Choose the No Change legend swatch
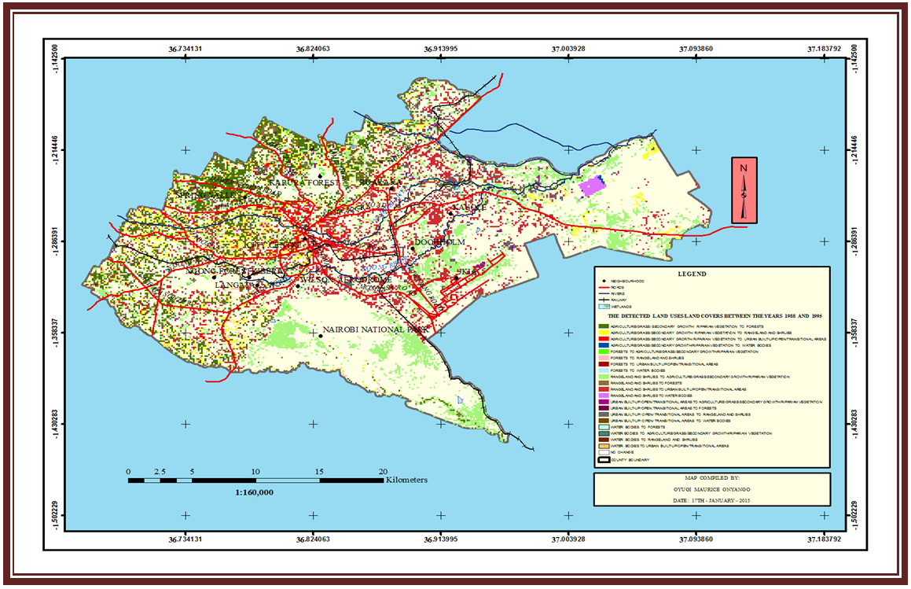 [604, 453]
